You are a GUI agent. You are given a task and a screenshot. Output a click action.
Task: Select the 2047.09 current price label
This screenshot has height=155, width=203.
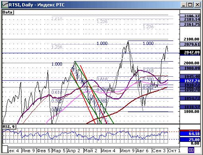(190, 52)
